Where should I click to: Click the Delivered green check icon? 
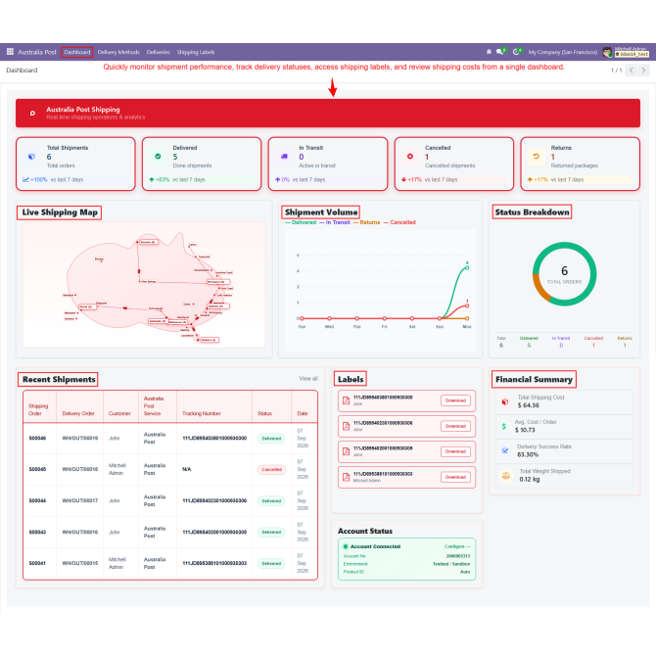(x=158, y=157)
